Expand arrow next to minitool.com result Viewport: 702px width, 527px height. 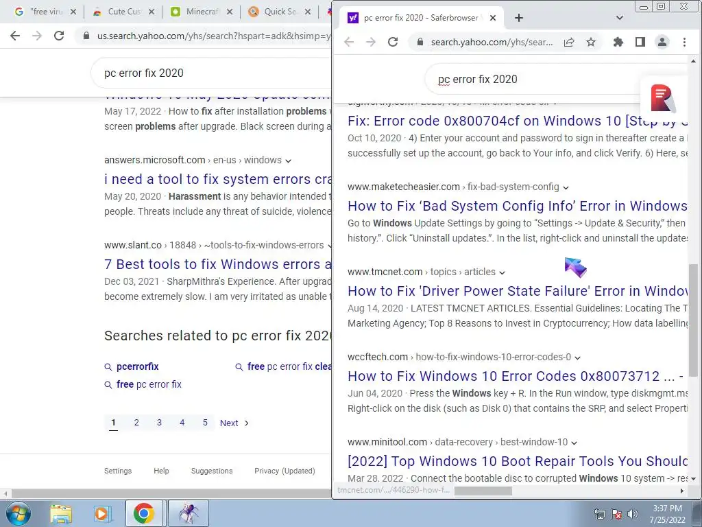[574, 443]
